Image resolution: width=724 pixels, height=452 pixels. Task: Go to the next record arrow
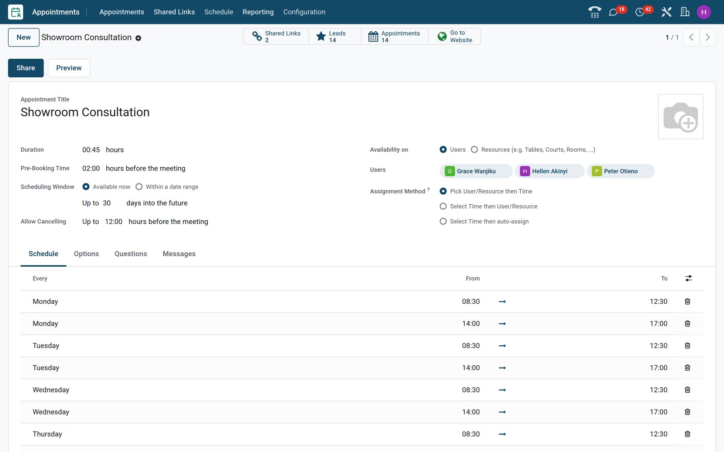[708, 38]
